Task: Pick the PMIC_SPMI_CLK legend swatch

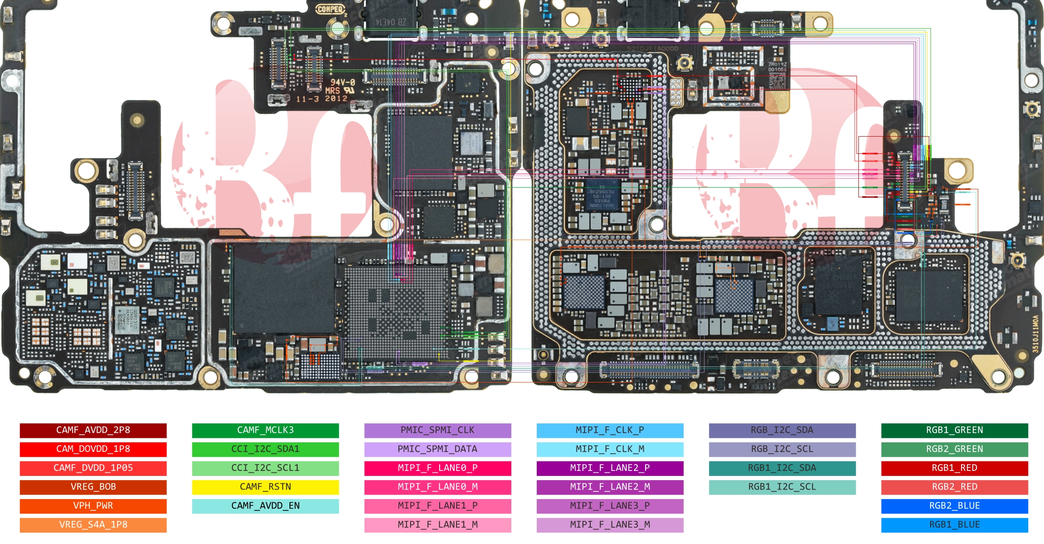Action: tap(438, 430)
